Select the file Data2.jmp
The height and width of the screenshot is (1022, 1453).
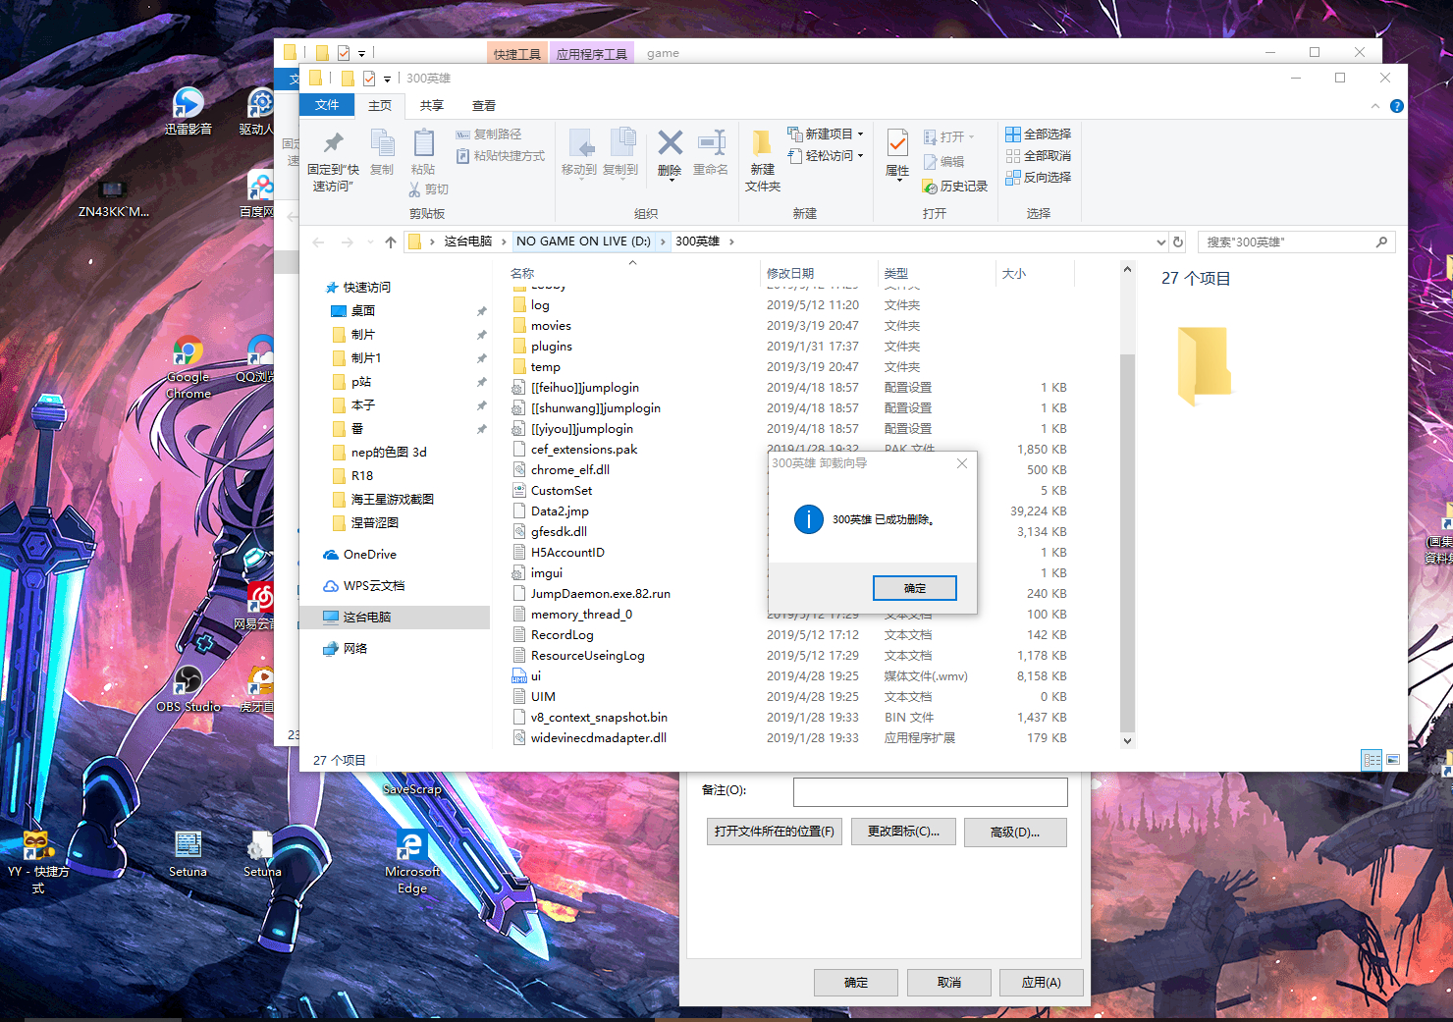(x=560, y=511)
